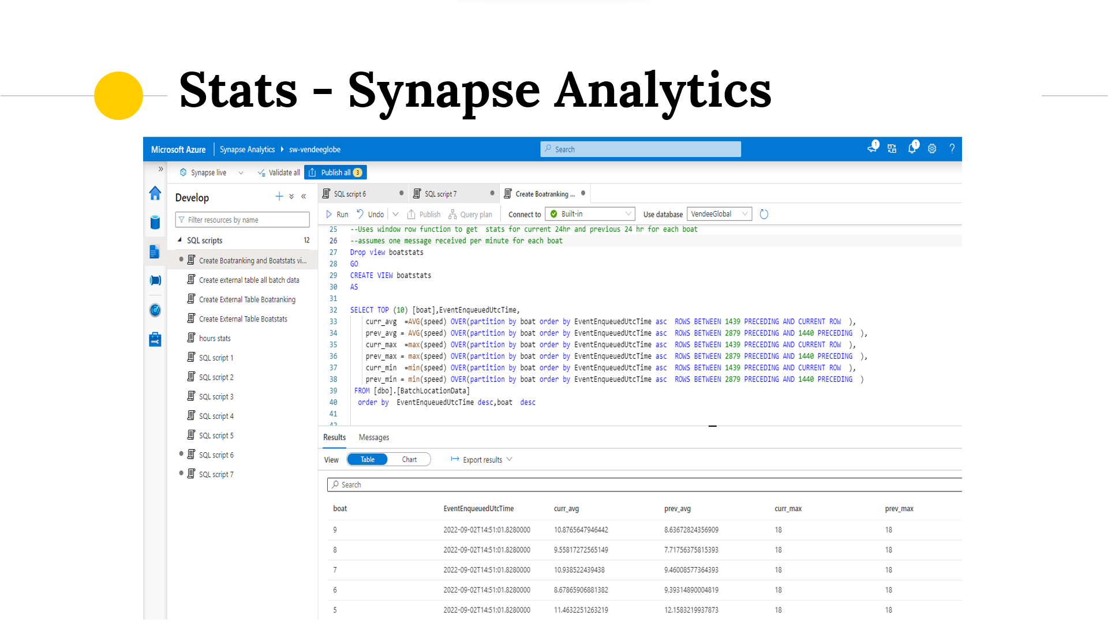
Task: Open the Undo dropdown arrow
Action: [x=395, y=214]
